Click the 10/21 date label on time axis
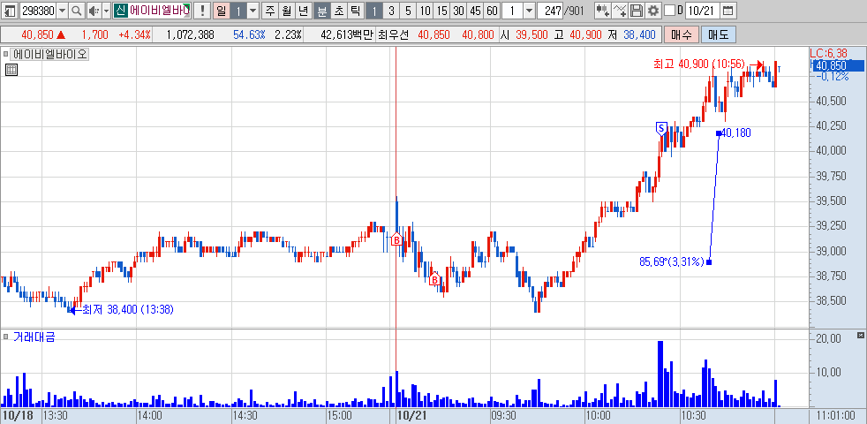 pyautogui.click(x=411, y=415)
